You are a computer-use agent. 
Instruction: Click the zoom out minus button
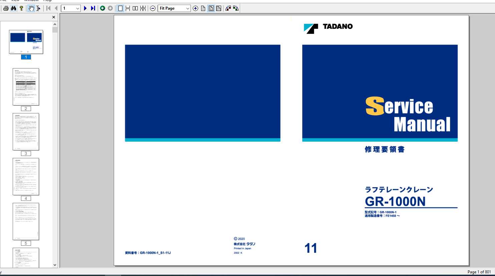coord(153,8)
